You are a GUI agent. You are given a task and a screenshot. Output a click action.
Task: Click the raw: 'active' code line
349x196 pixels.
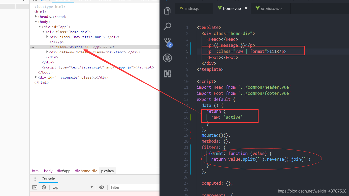click(x=227, y=117)
